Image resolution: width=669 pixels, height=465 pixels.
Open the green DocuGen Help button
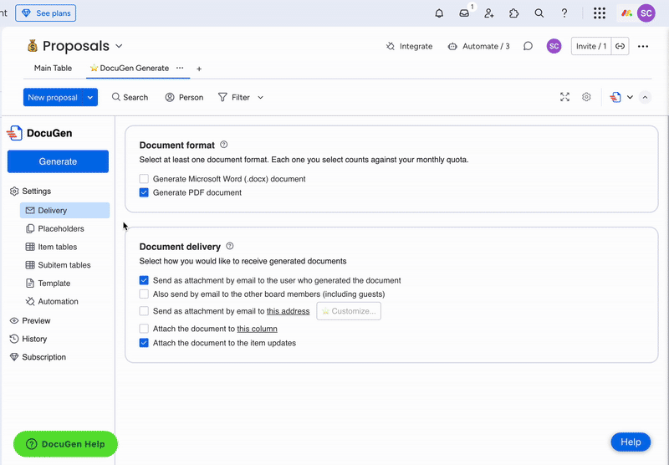click(x=65, y=444)
